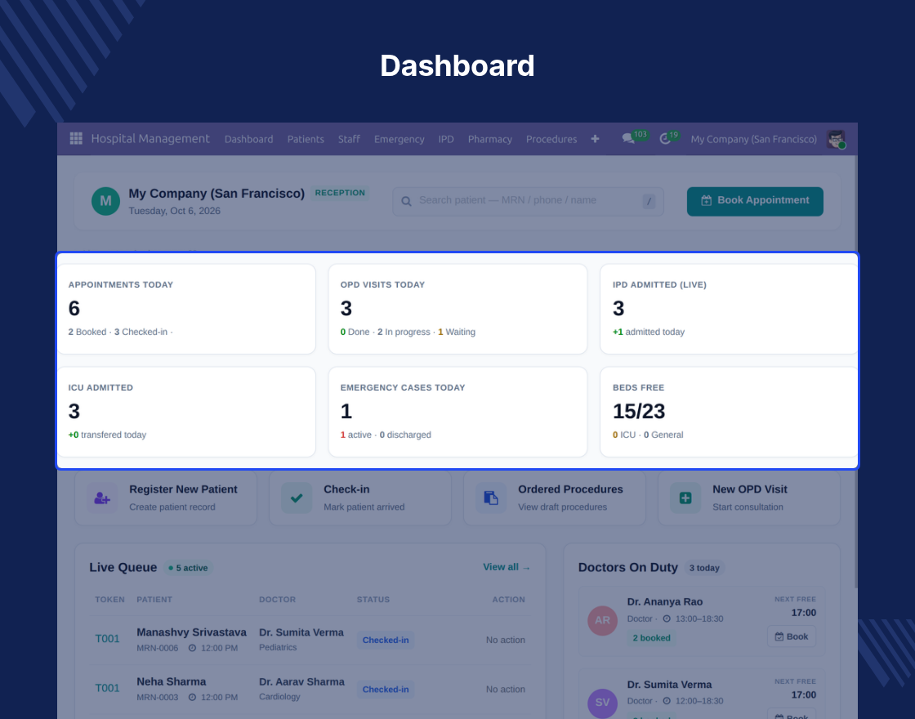Open the Emergency Cases Today stat card
Image resolution: width=915 pixels, height=719 pixels.
tap(457, 412)
